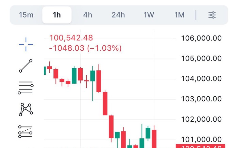Viewport: 238px width, 148px height.
Task: Click the tallest red candlestick
Action: click(105, 103)
